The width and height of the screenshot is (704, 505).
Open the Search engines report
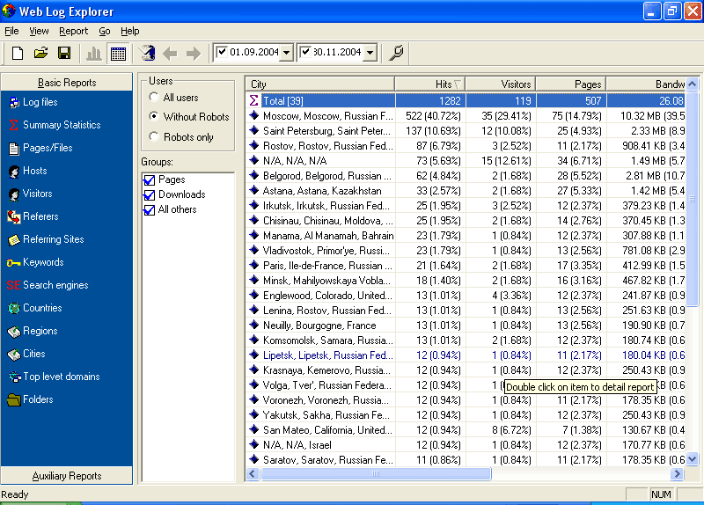[48, 285]
